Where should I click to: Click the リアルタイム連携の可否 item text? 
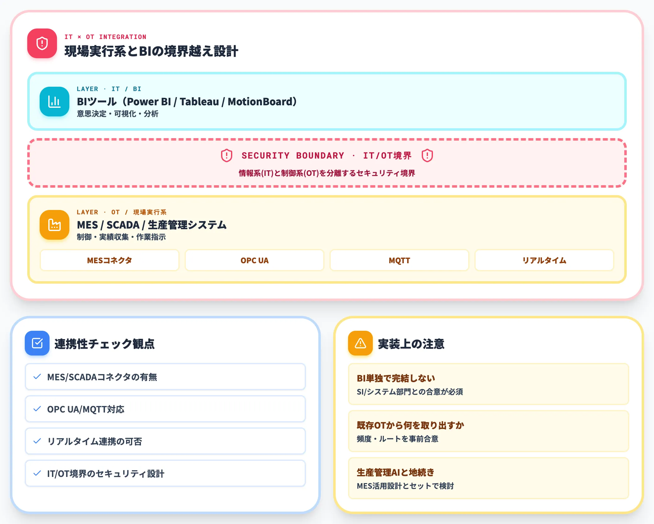point(95,441)
